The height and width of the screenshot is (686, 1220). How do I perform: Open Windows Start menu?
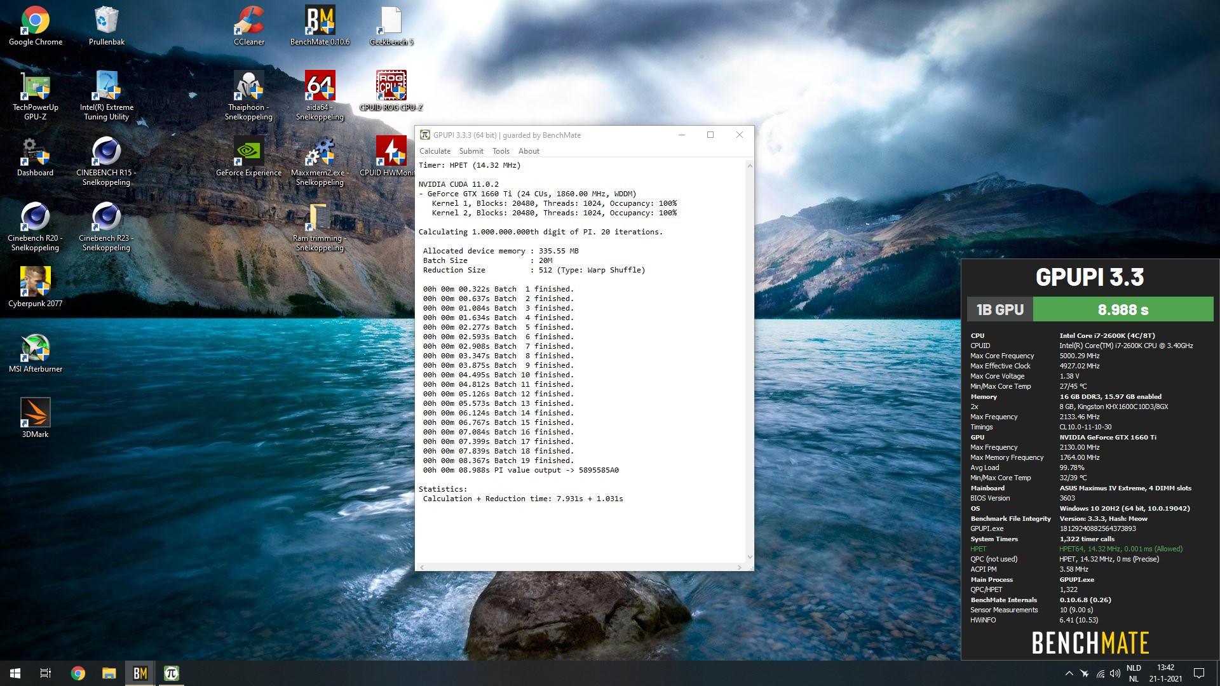coord(15,673)
